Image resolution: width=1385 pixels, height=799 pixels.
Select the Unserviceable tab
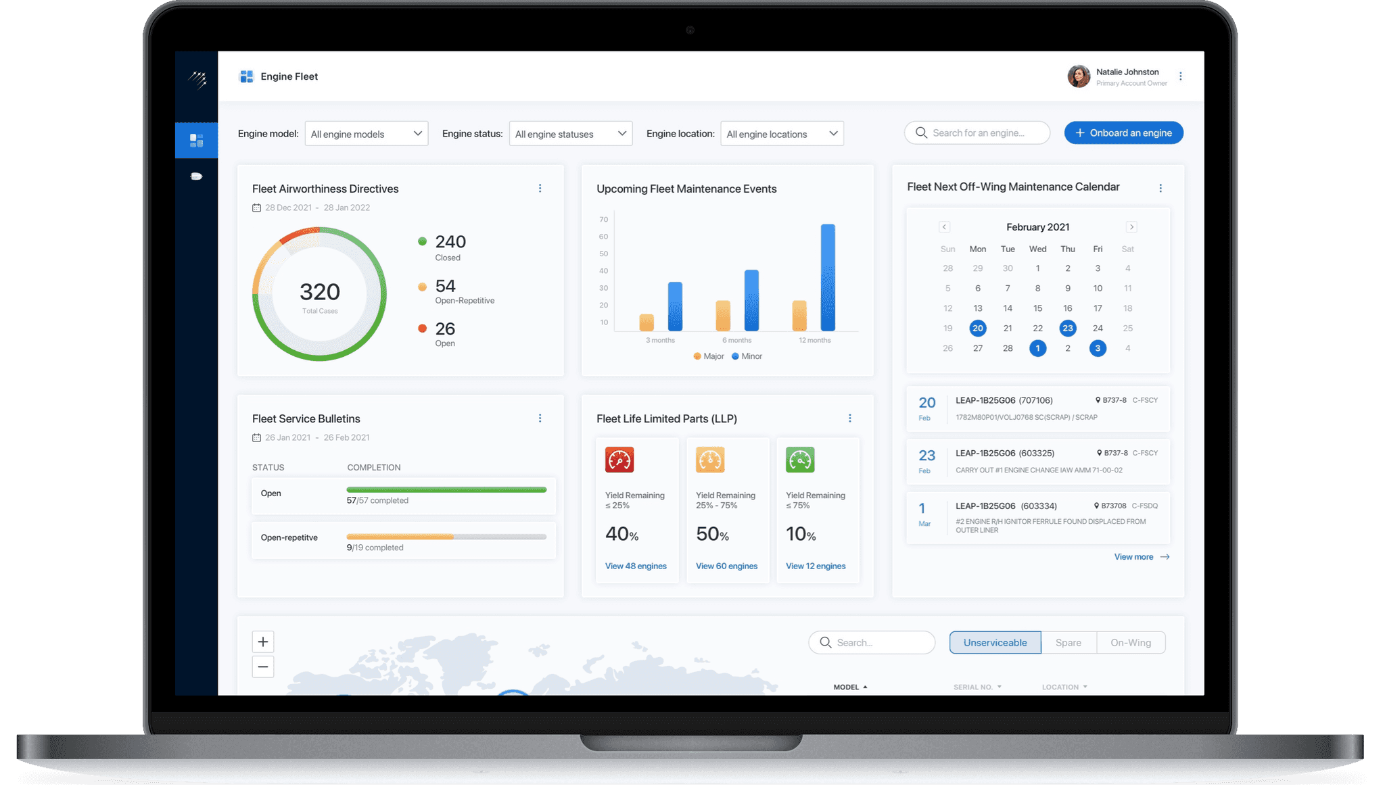click(995, 643)
